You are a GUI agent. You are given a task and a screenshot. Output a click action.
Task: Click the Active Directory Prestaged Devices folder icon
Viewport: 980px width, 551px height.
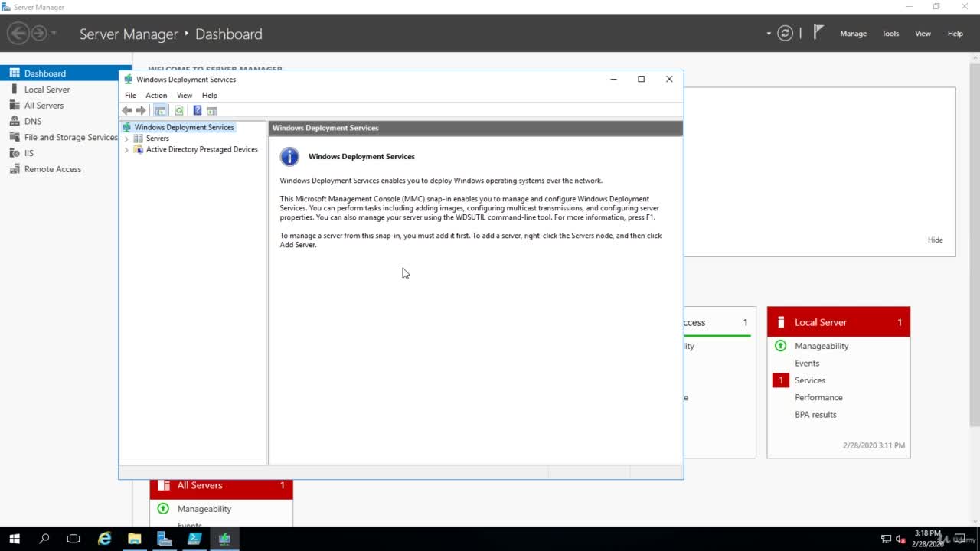click(x=139, y=149)
